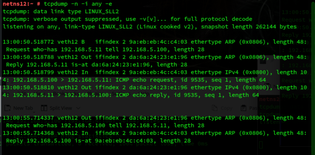Click the LINUX_SLL2 data link type line
Screen dimensions: 315x155
point(61,11)
